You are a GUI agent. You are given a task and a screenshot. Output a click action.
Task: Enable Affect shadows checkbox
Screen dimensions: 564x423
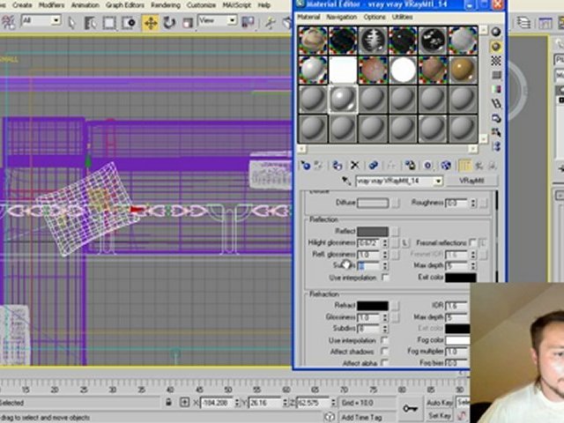point(385,352)
